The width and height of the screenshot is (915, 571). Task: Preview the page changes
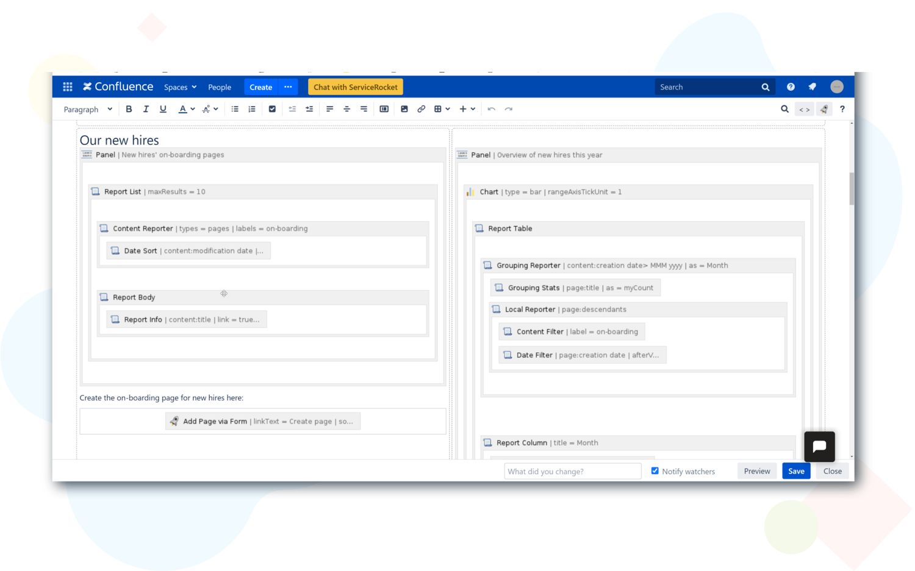[x=756, y=470]
